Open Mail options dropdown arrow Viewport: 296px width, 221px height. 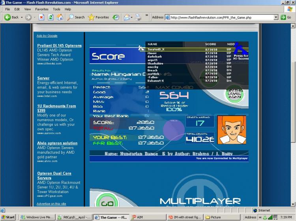[x=131, y=17]
